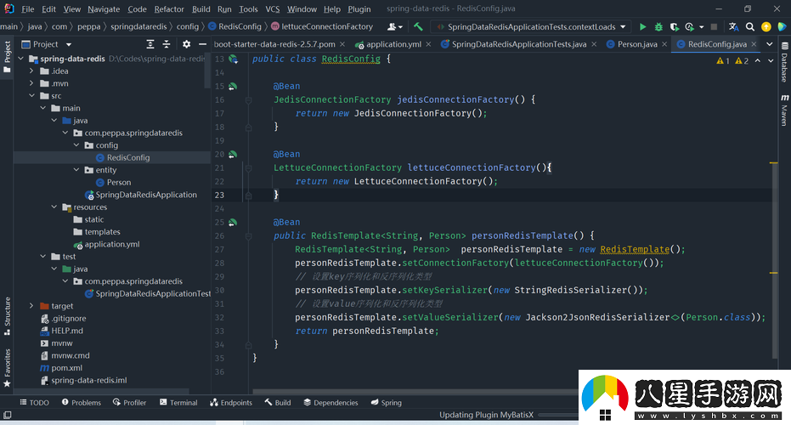Run the contextLoads test configuration
The height and width of the screenshot is (425, 791).
pos(642,27)
